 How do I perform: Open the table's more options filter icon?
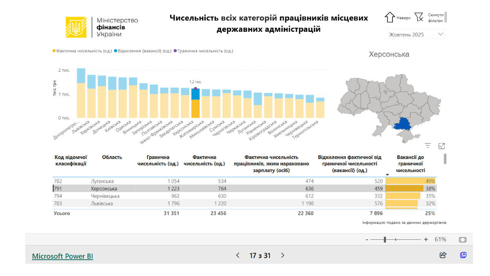click(428, 146)
